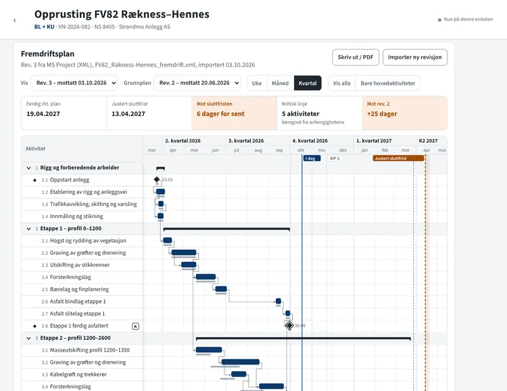Image resolution: width=507 pixels, height=391 pixels.
Task: Select Asfalt bindlag etappe 1 row
Action: coord(82,302)
